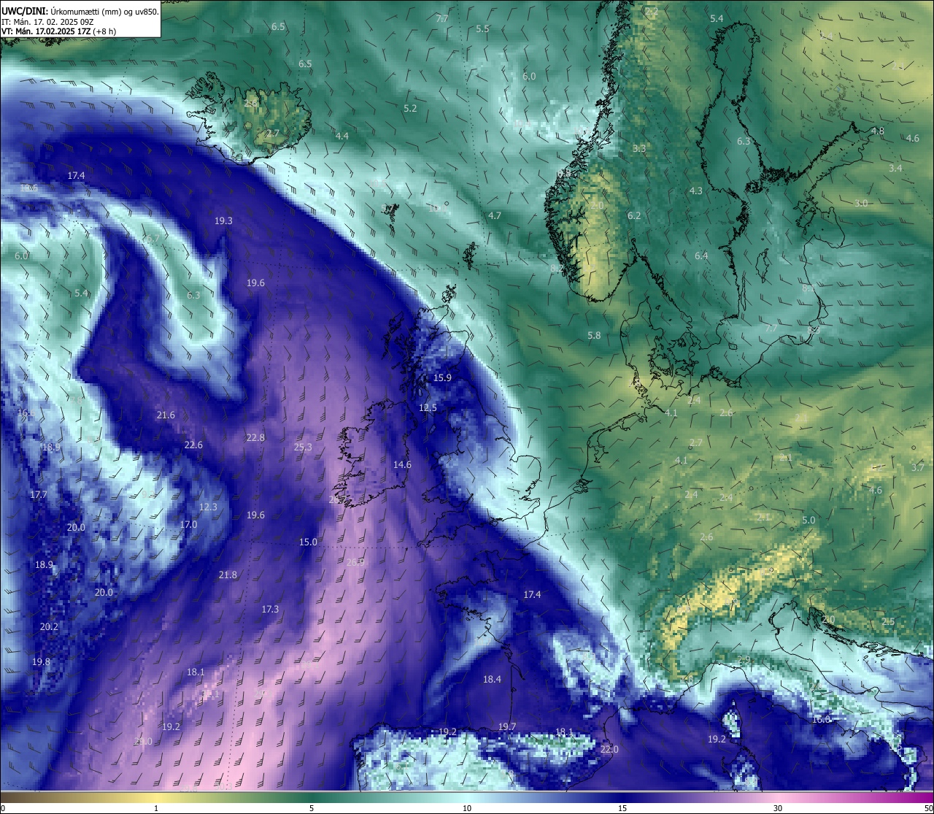Select the 4.4 value southeast of Iceland
This screenshot has width=934, height=814.
341,137
